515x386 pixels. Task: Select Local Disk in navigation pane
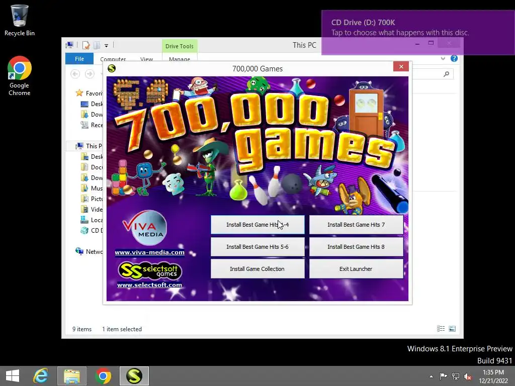[x=92, y=220]
